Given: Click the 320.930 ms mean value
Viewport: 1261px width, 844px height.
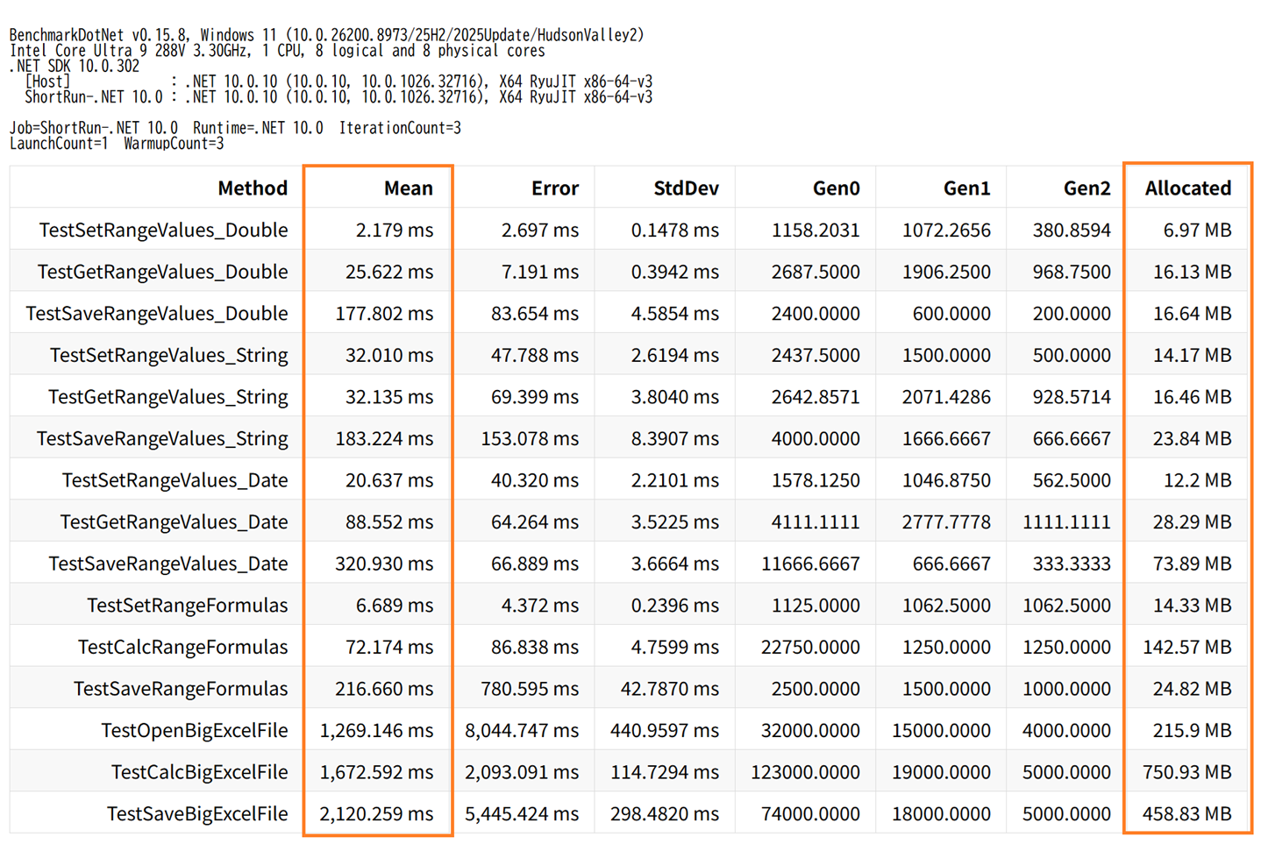Looking at the screenshot, I should 384,564.
